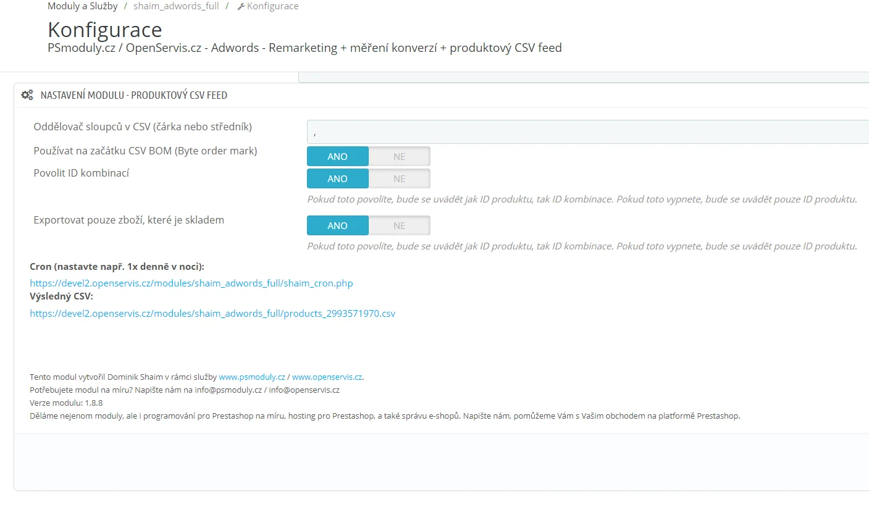Click the Nastavení modulu panel heading
The image size is (869, 515).
pyautogui.click(x=134, y=95)
